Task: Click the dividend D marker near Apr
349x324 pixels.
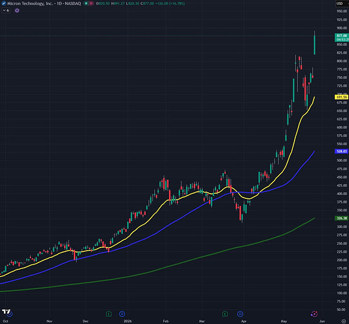Action: pos(240,314)
